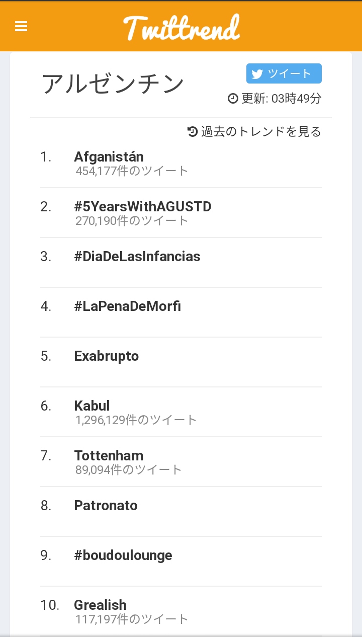Click Kabul's 1,296,129 tweet count

[x=136, y=420]
